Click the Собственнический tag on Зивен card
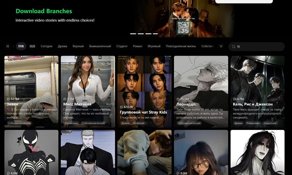 (x=19, y=123)
